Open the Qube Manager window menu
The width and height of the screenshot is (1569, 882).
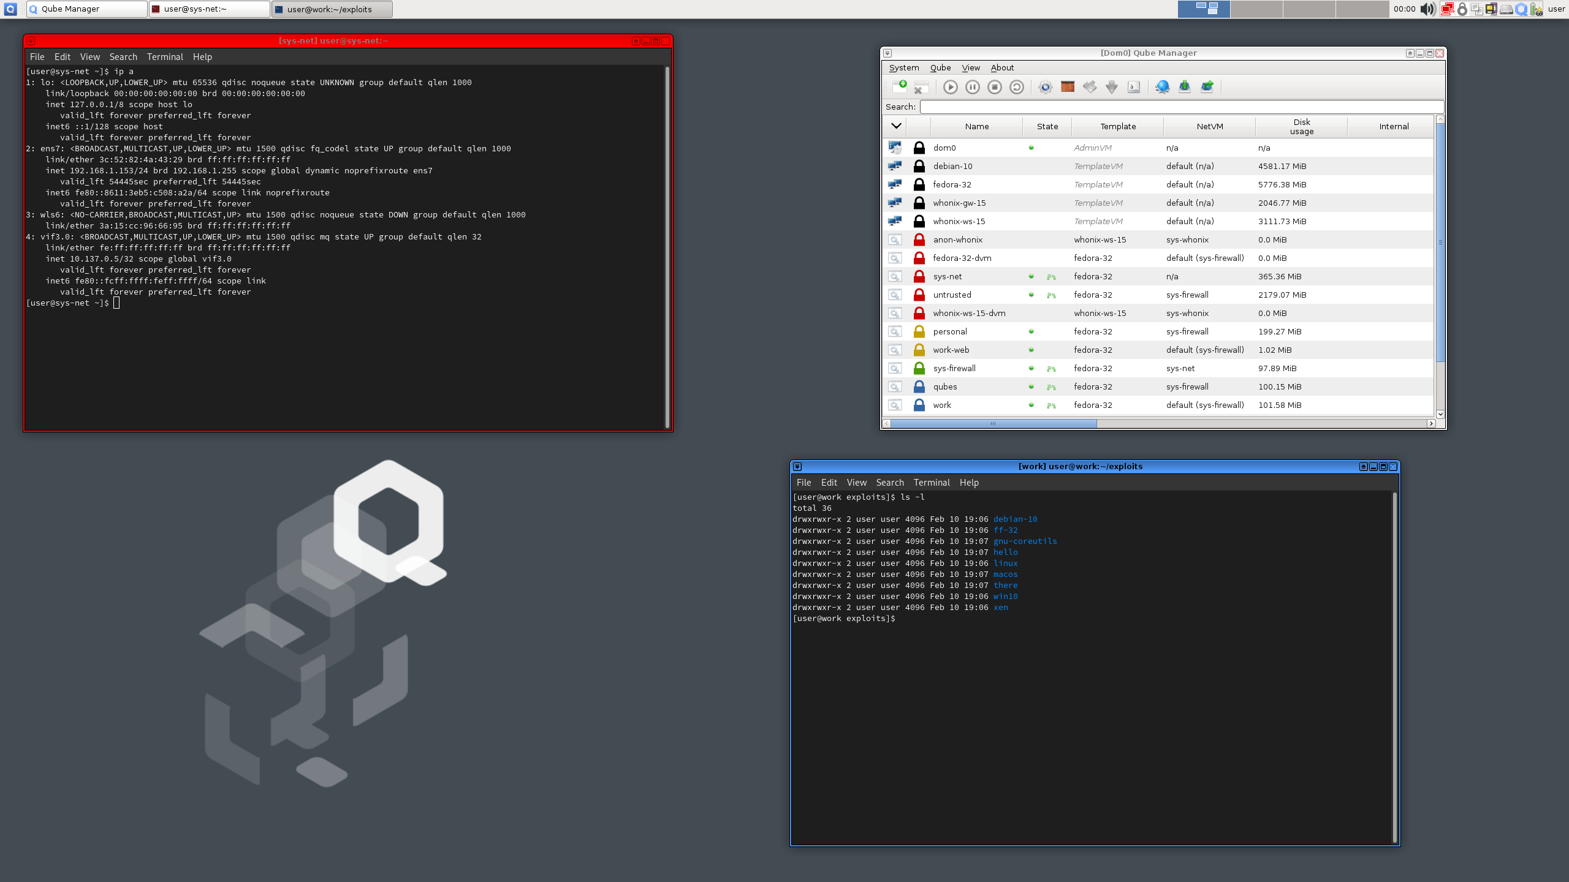888,53
